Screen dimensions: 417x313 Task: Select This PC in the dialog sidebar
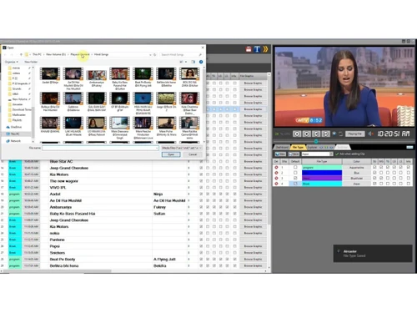(x=15, y=134)
